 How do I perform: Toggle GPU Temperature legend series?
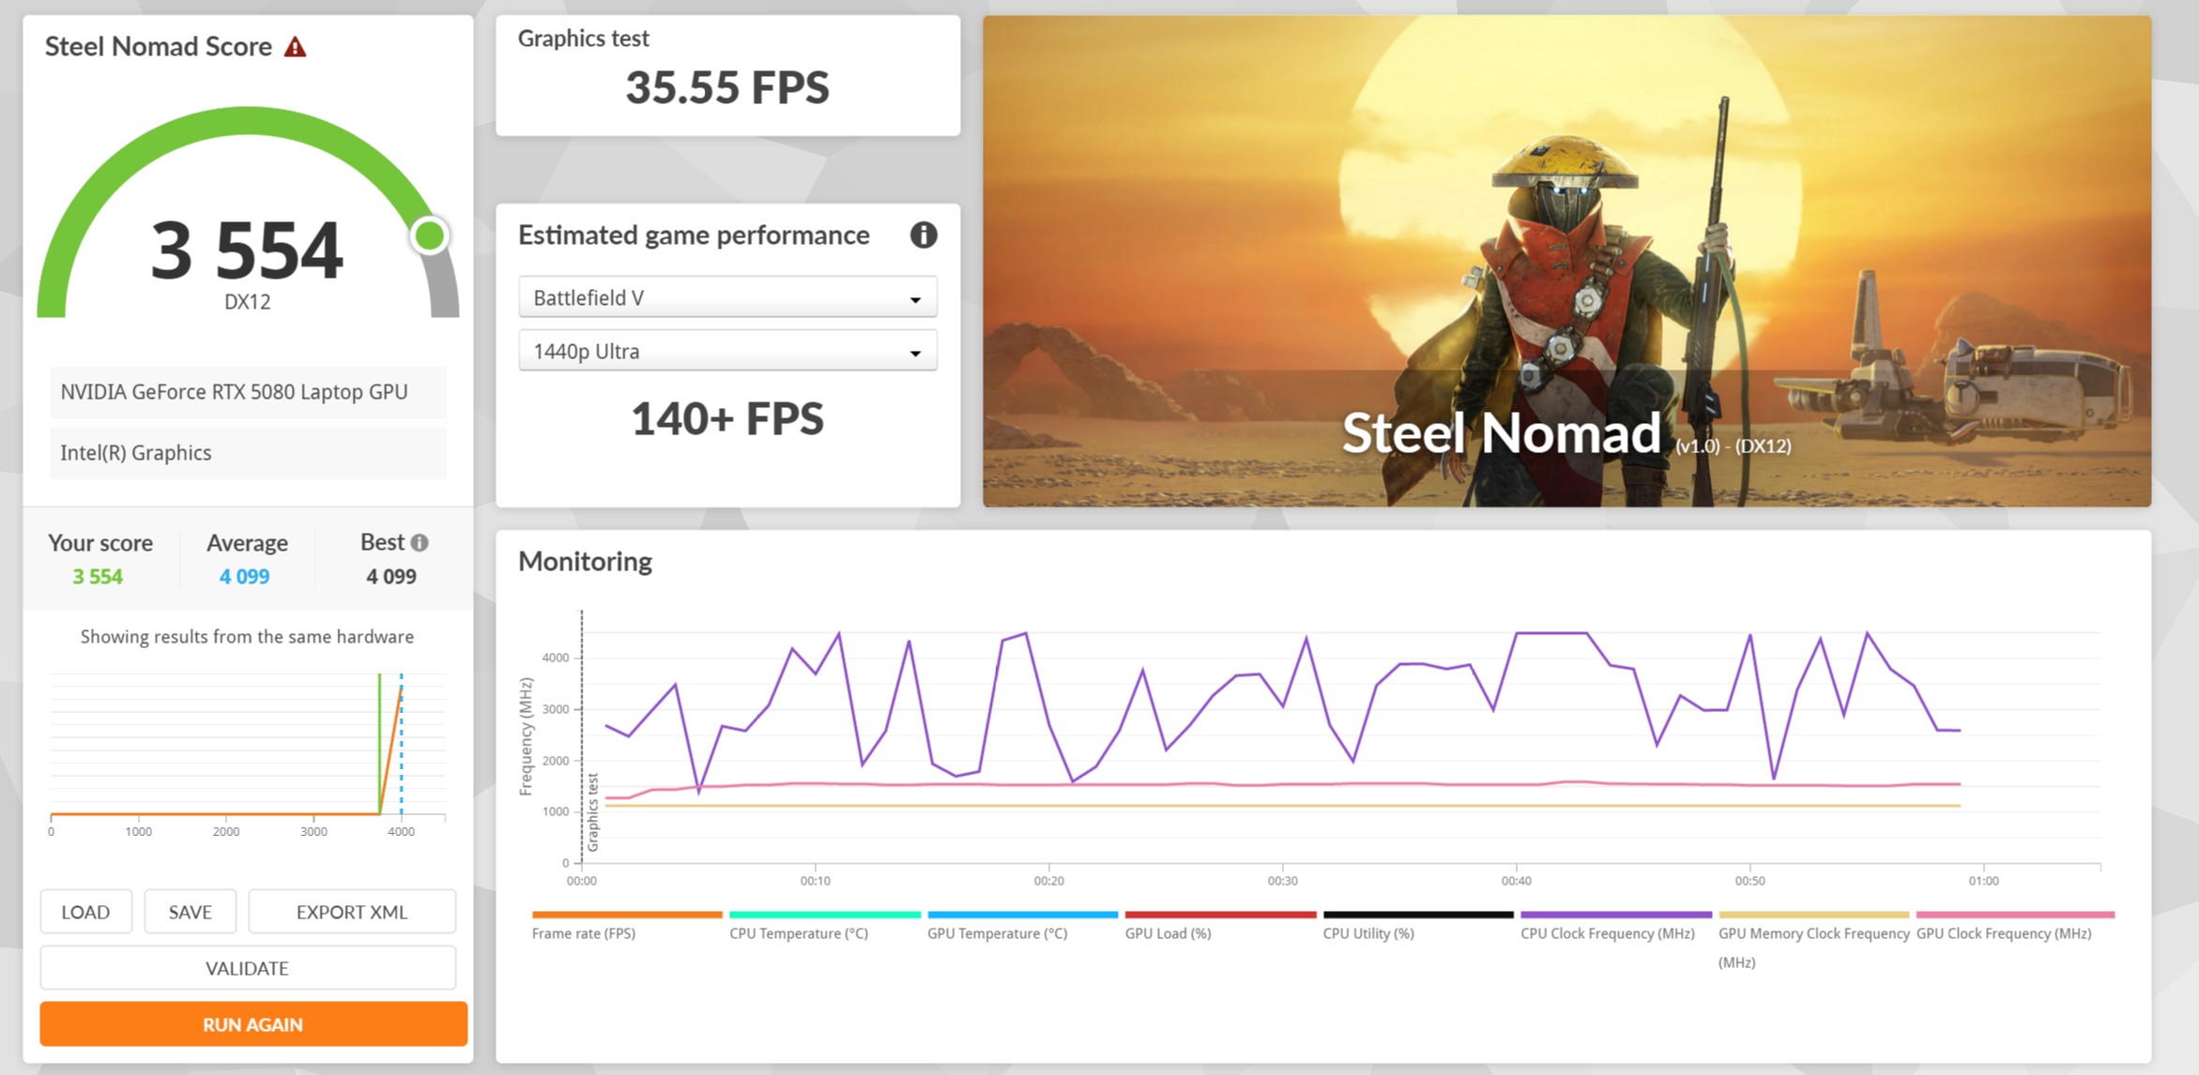(997, 933)
